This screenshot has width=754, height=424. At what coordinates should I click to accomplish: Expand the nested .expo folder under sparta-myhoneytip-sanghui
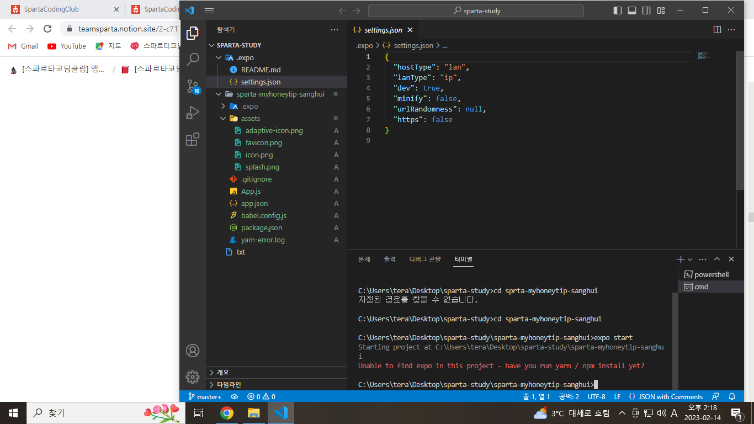coord(224,106)
